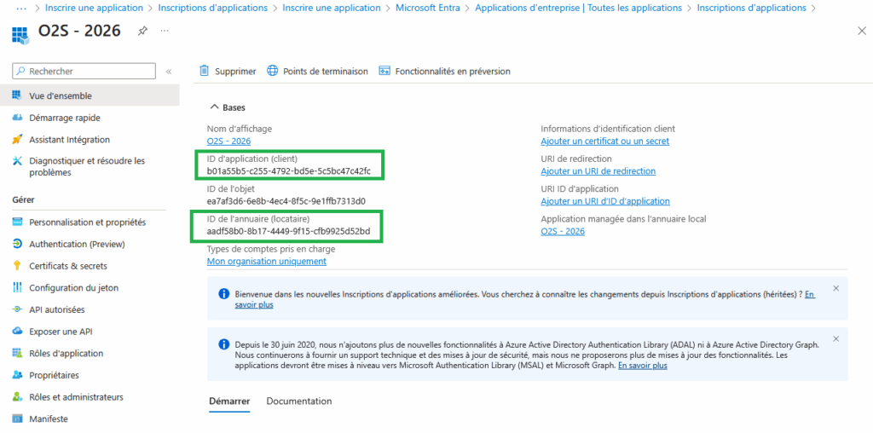Open Assistant Intégration rocket item
Screen dimensions: 873x433
pos(69,139)
